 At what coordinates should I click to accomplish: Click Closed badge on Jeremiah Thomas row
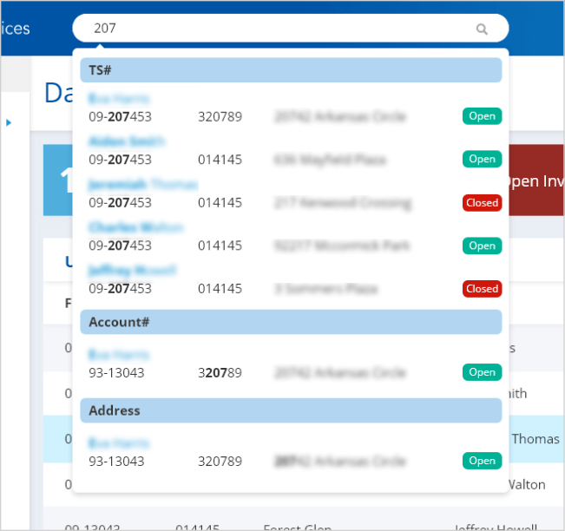coord(482,203)
